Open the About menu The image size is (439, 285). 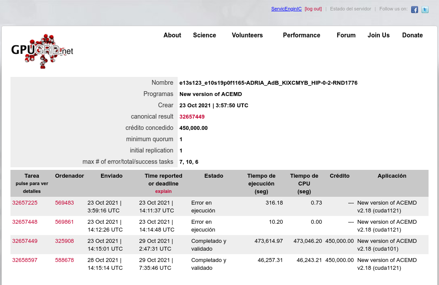click(172, 35)
